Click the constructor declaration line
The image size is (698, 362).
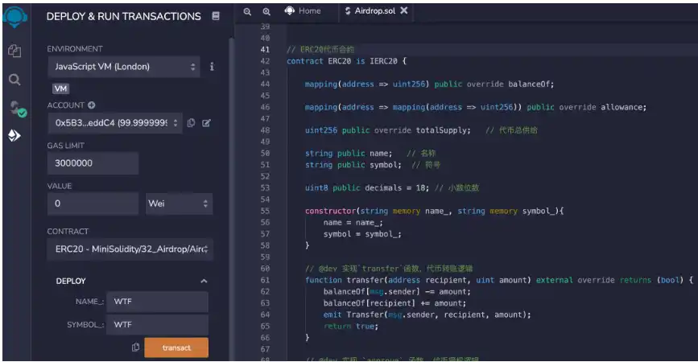coord(435,212)
